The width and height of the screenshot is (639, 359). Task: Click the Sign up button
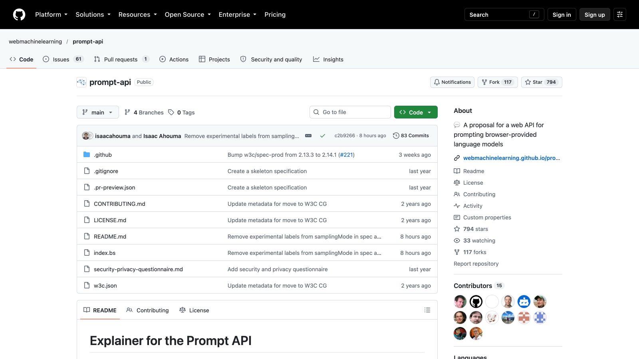(595, 14)
